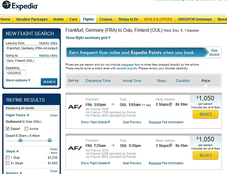Open Seat Preview for 3:55pm flight
Screen dimensions: 227x174
pos(132,122)
